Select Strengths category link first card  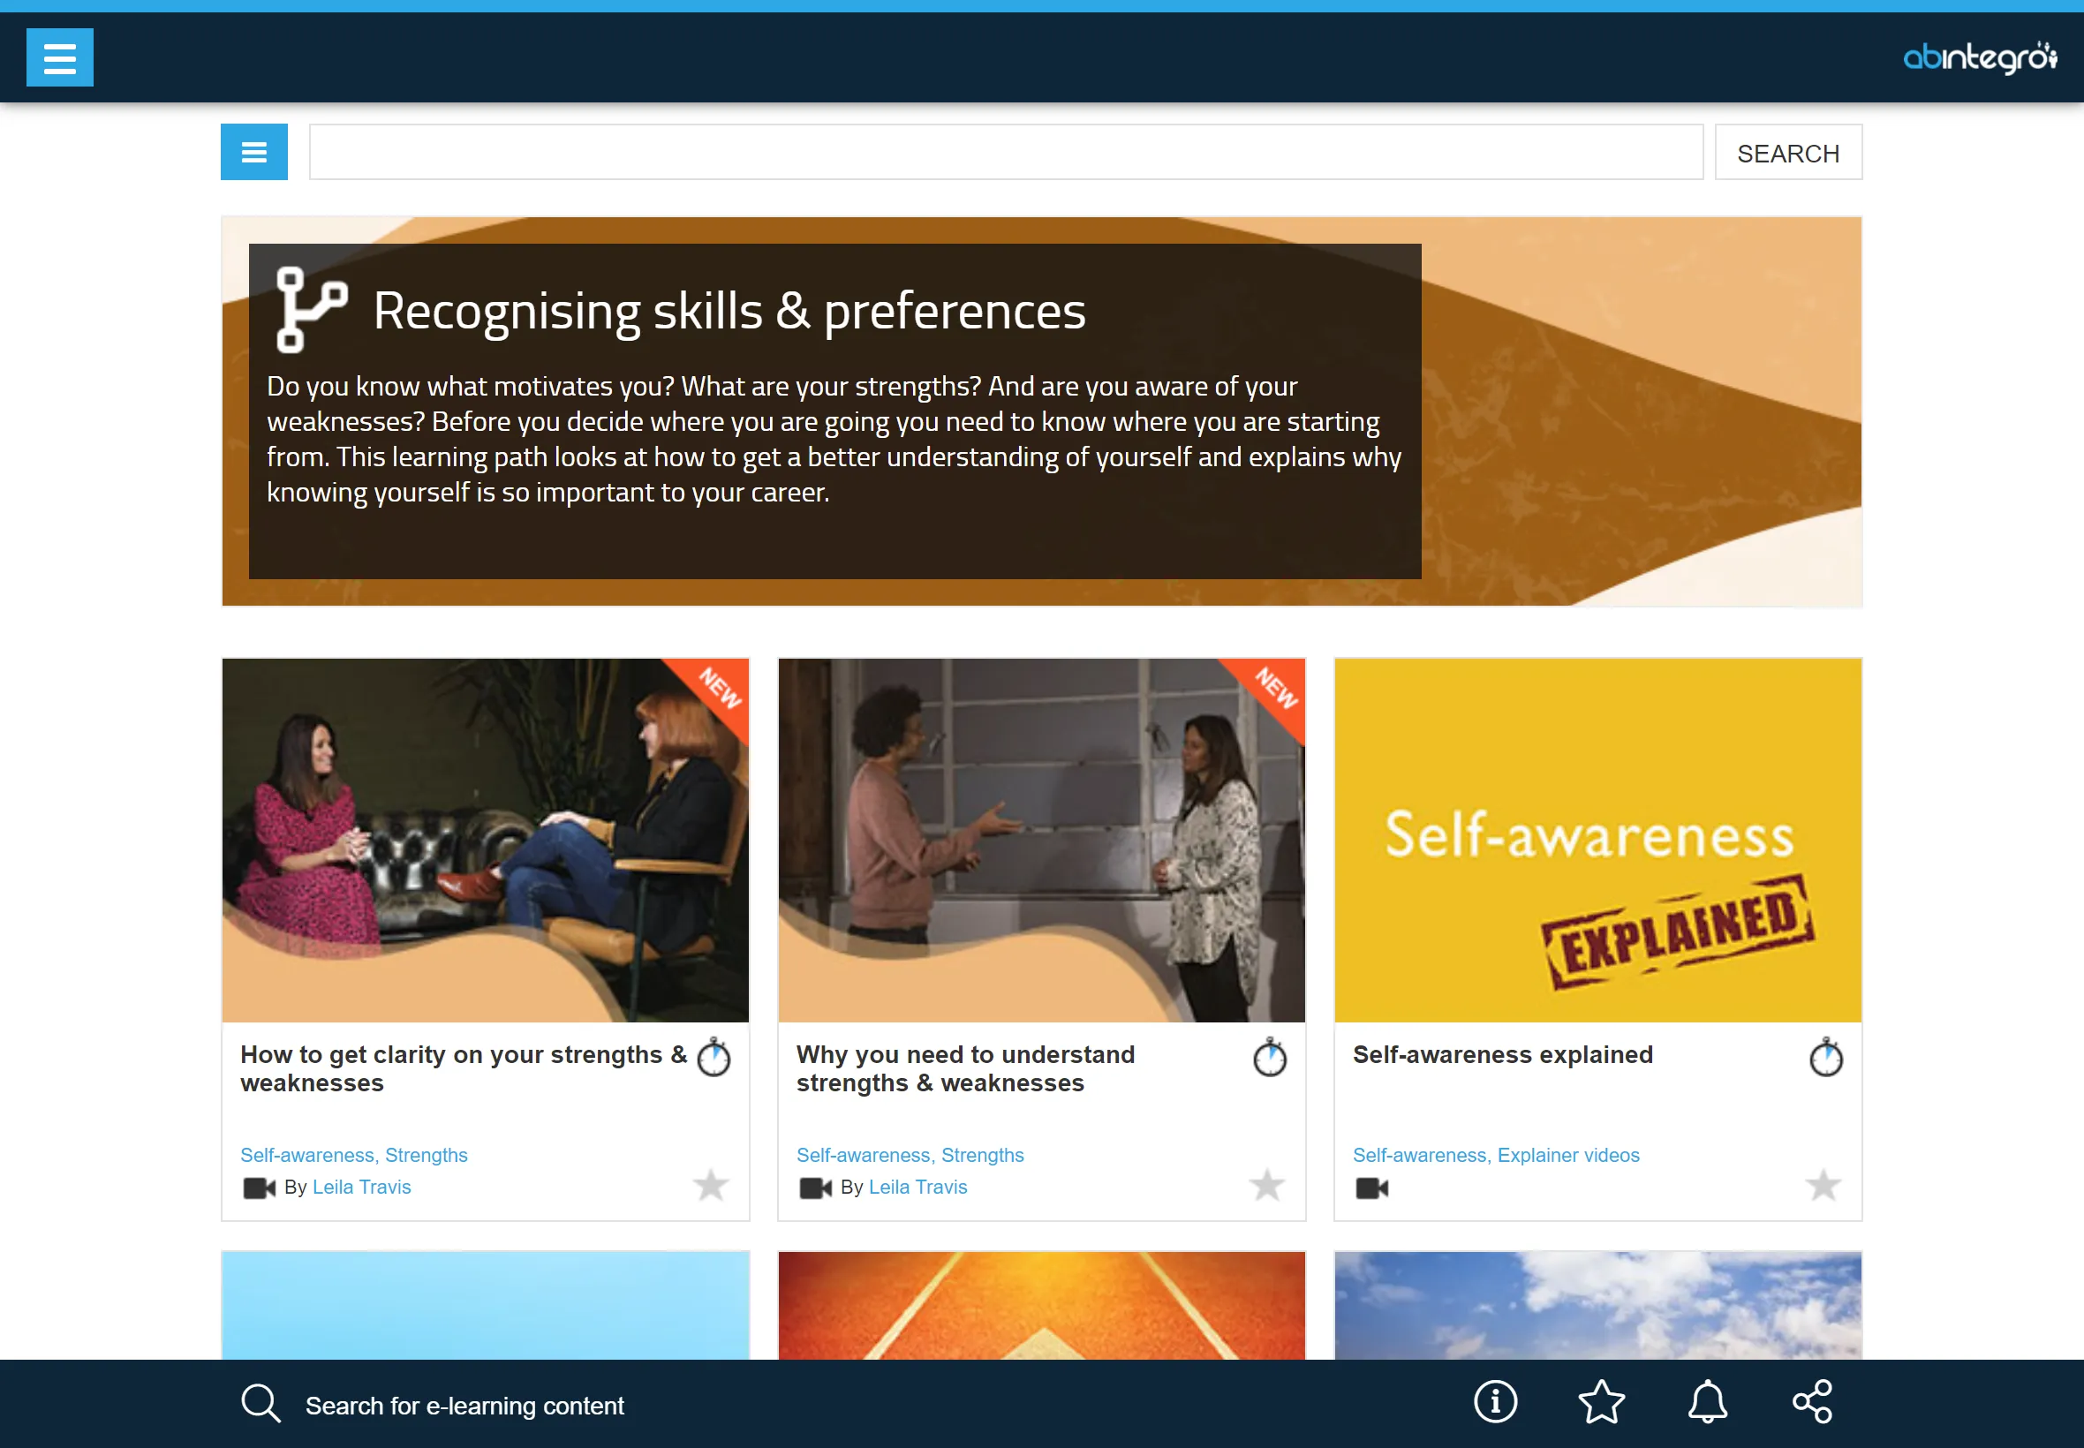coord(427,1154)
